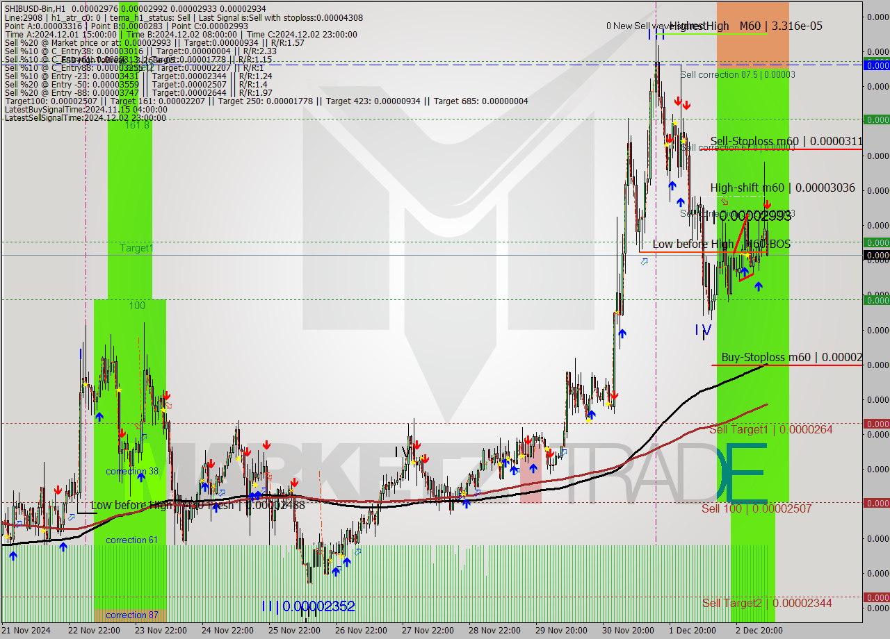This screenshot has height=639, width=890.
Task: Click the 'correction 61' label
Action: coord(132,540)
